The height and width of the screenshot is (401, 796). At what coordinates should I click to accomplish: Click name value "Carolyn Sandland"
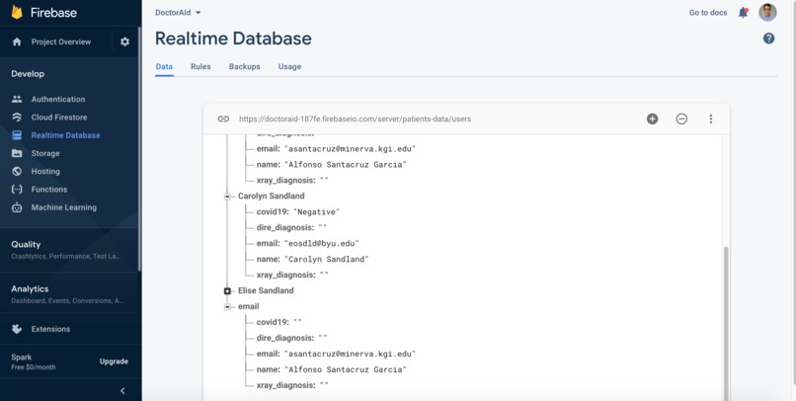(x=327, y=259)
